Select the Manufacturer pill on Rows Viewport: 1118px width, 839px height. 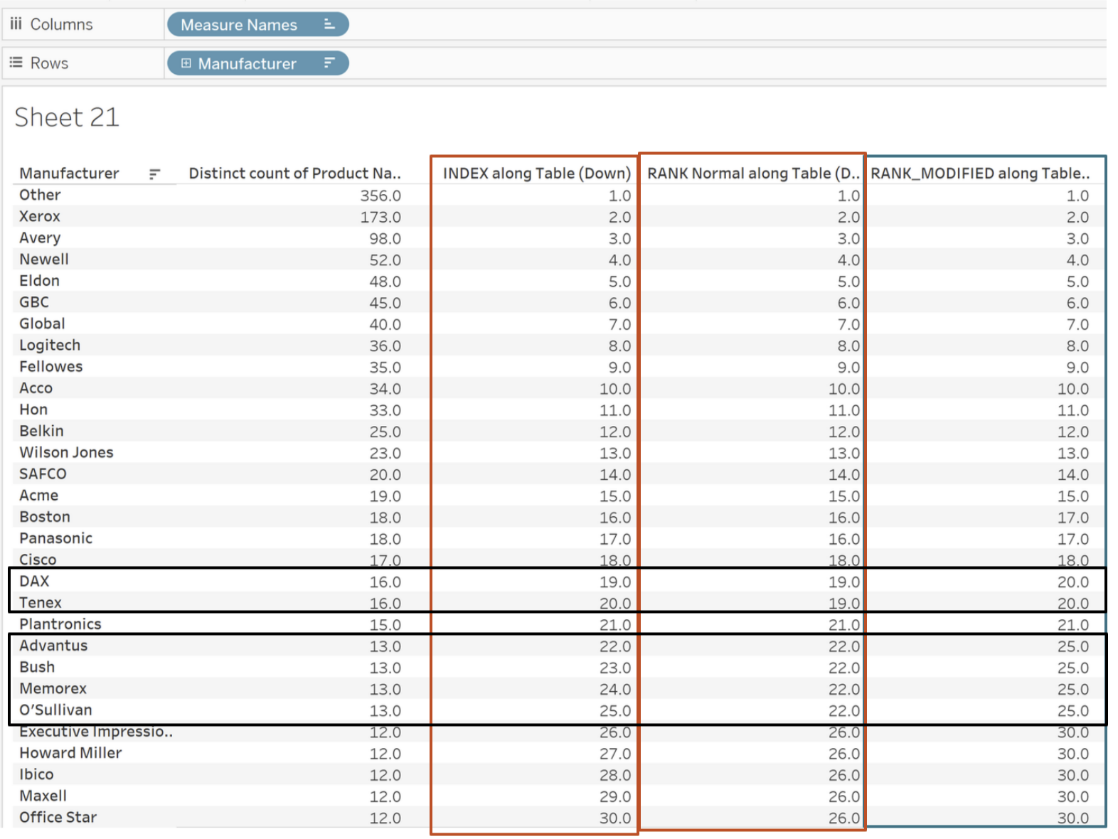tap(257, 63)
